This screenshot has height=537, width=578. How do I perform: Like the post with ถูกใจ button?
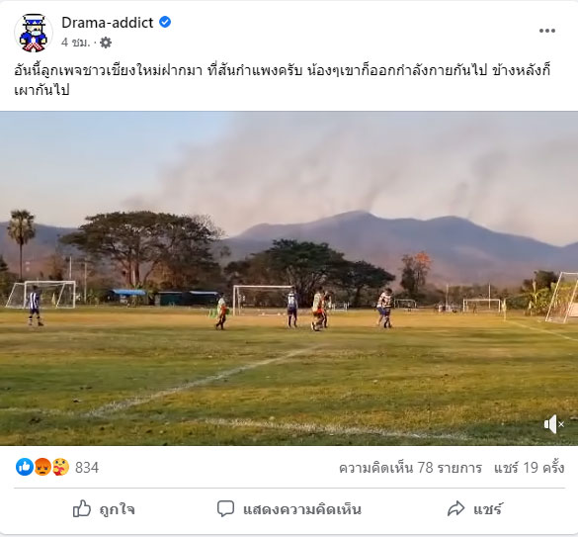(x=104, y=509)
